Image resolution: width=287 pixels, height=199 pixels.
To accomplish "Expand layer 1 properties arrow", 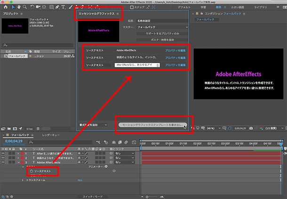I will click(18, 153).
